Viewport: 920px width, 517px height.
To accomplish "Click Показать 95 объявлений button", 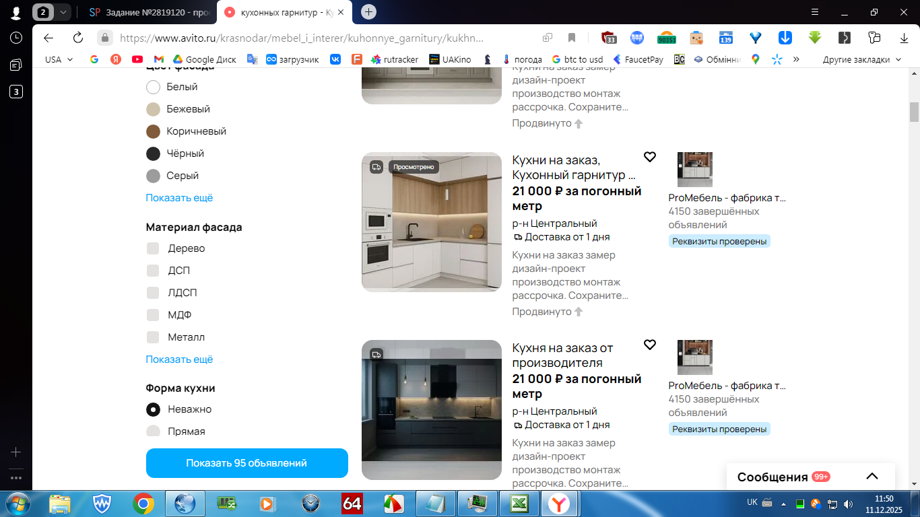I will tap(247, 463).
